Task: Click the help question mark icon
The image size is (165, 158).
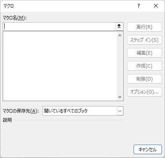Action: [x=139, y=6]
